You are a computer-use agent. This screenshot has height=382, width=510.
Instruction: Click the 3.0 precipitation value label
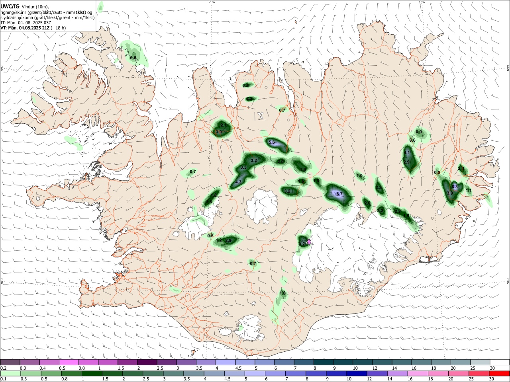[x=218, y=132]
